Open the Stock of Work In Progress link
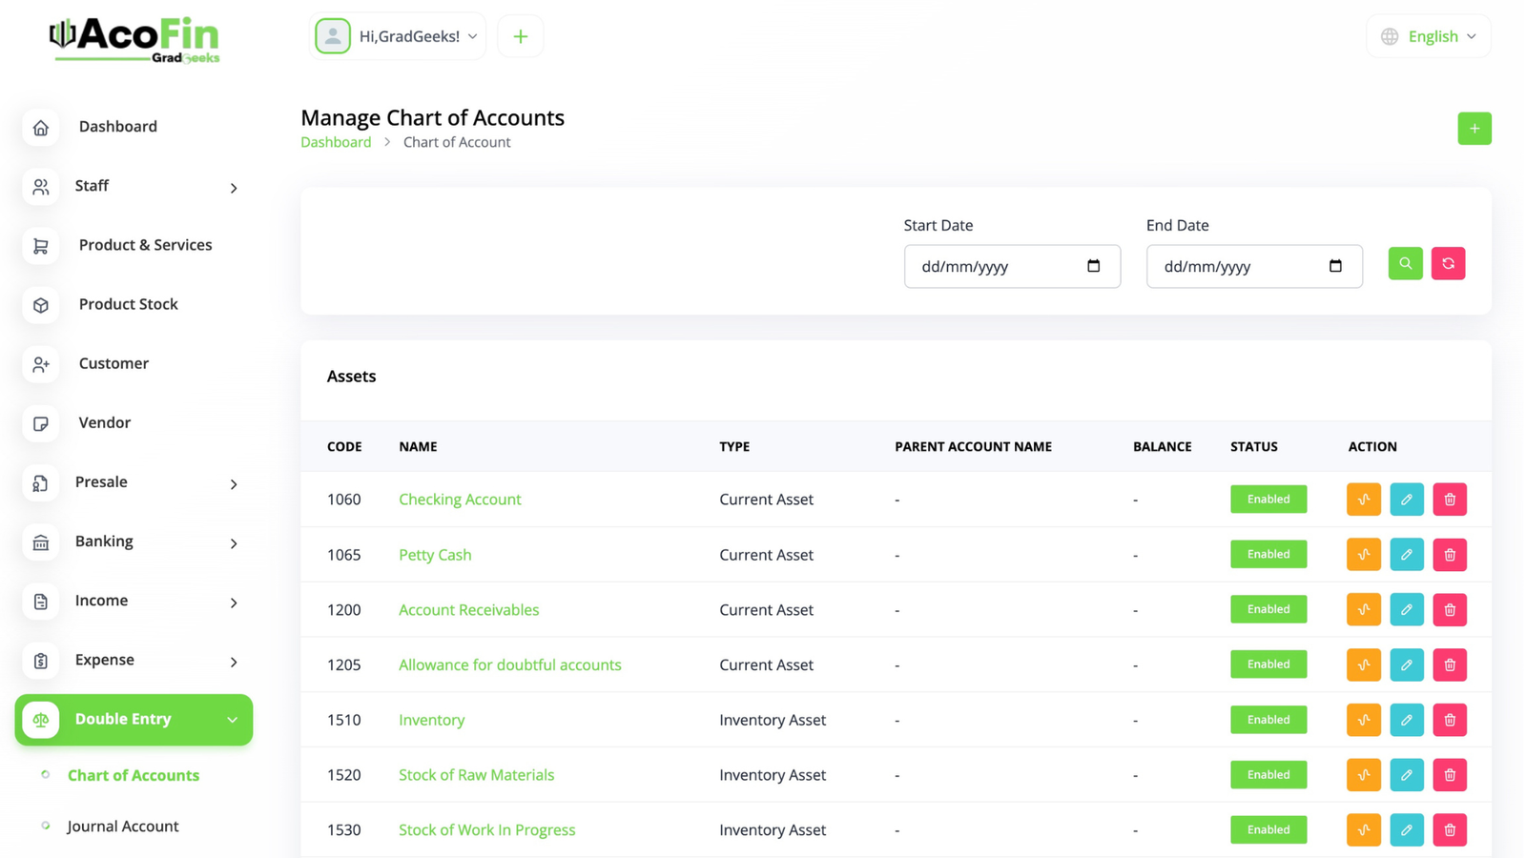This screenshot has height=858, width=1526. click(x=486, y=830)
